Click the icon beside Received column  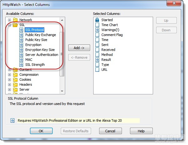[x=97, y=50]
